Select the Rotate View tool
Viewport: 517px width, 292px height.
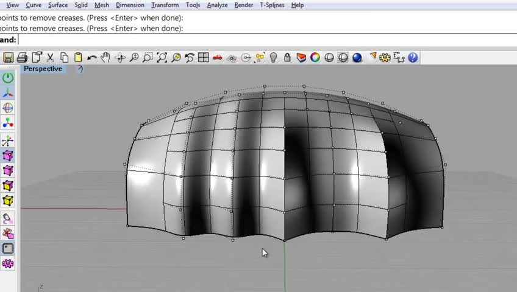point(120,58)
